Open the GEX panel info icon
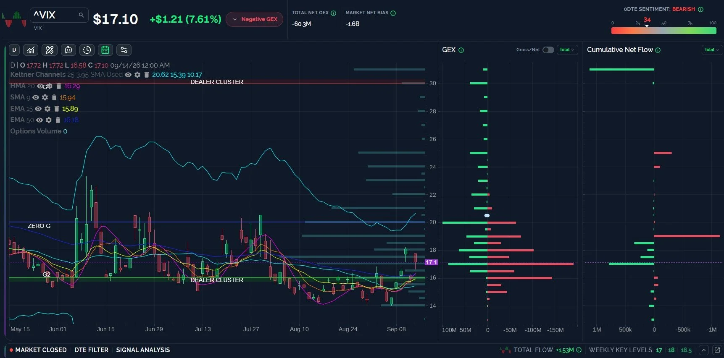The image size is (724, 358). tap(461, 50)
